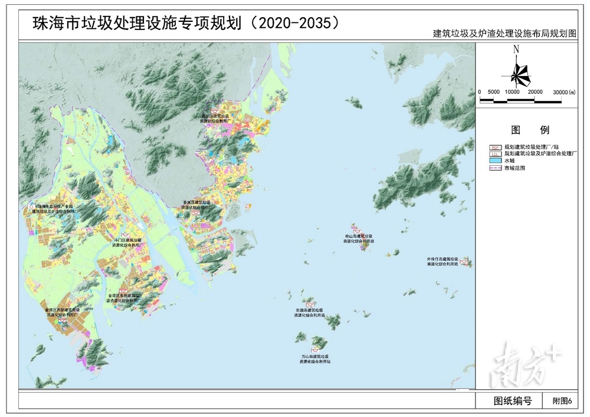Click the dashed 市域范围 legend line sample
The width and height of the screenshot is (590, 417).
[x=496, y=168]
